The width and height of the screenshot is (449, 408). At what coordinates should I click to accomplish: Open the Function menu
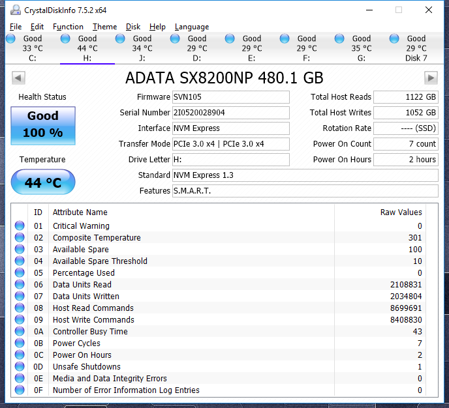point(68,27)
